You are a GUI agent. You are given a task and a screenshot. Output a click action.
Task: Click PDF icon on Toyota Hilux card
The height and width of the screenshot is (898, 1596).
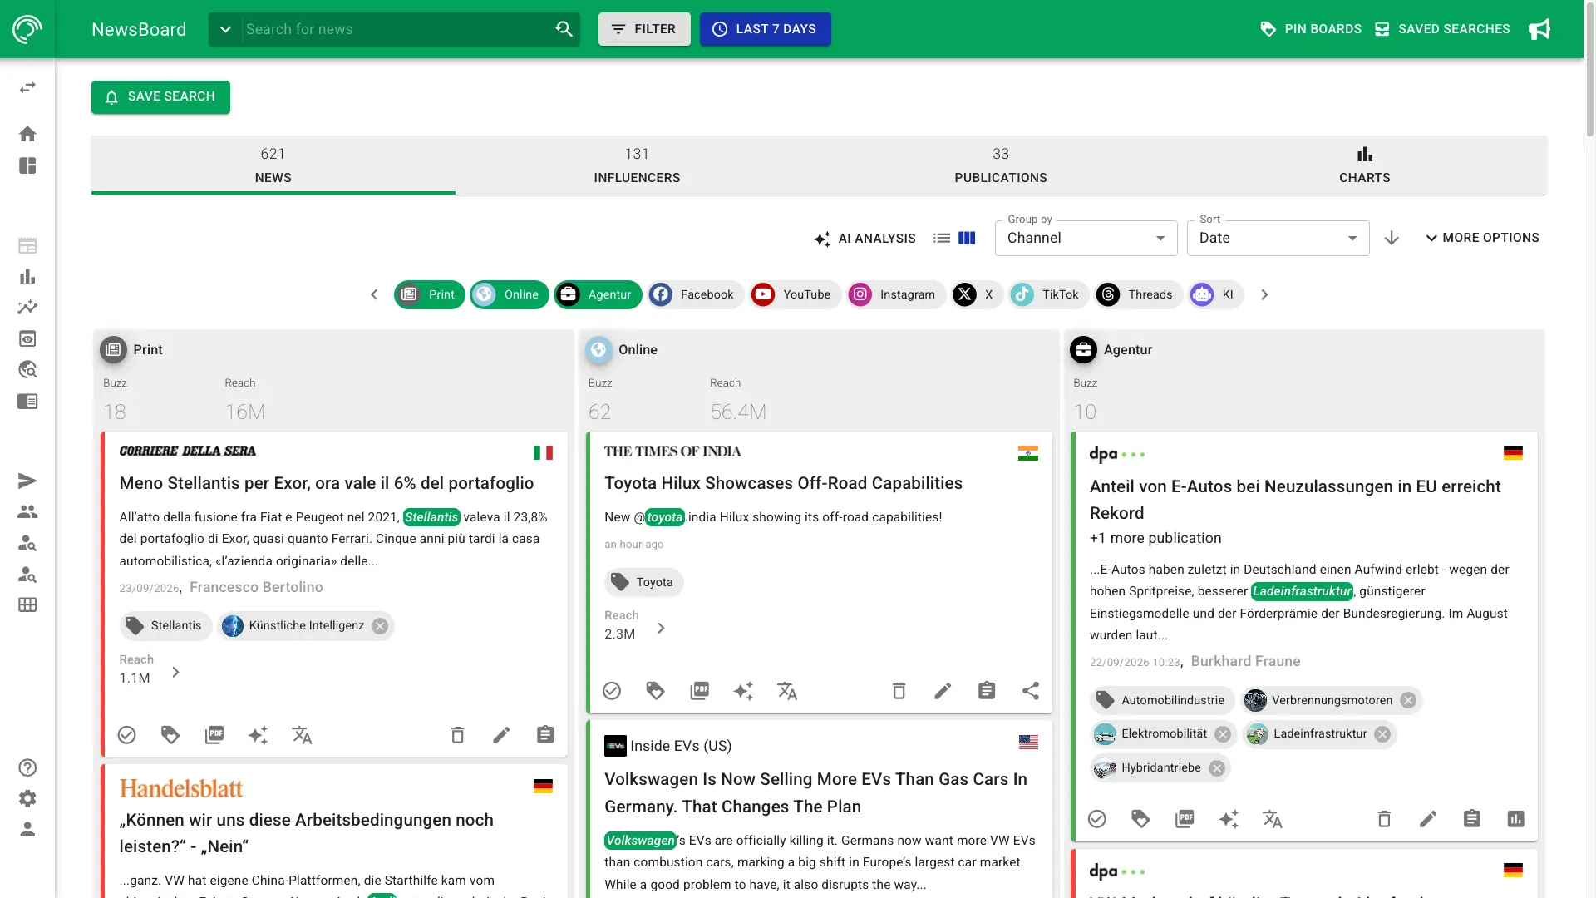click(x=700, y=691)
